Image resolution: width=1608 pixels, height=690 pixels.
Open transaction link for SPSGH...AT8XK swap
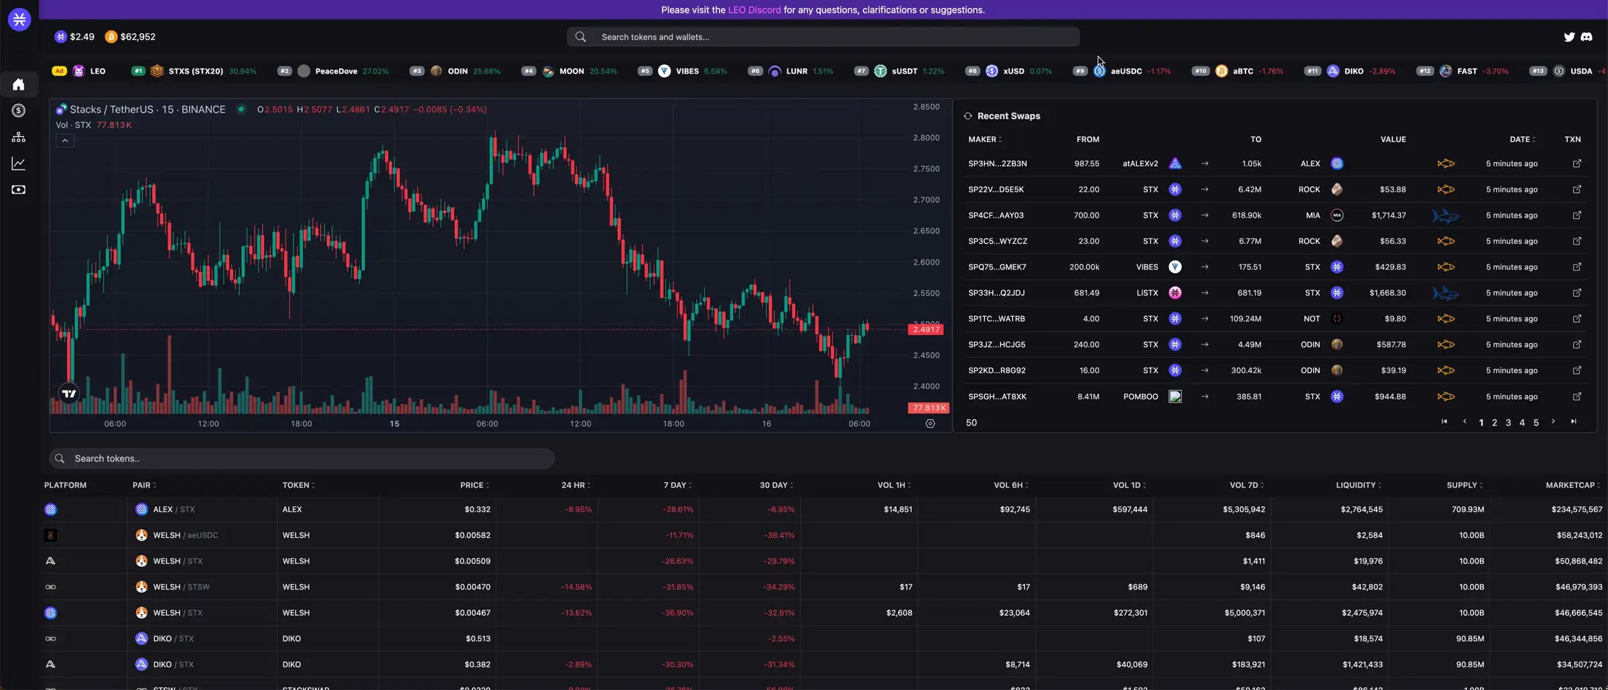[1577, 397]
